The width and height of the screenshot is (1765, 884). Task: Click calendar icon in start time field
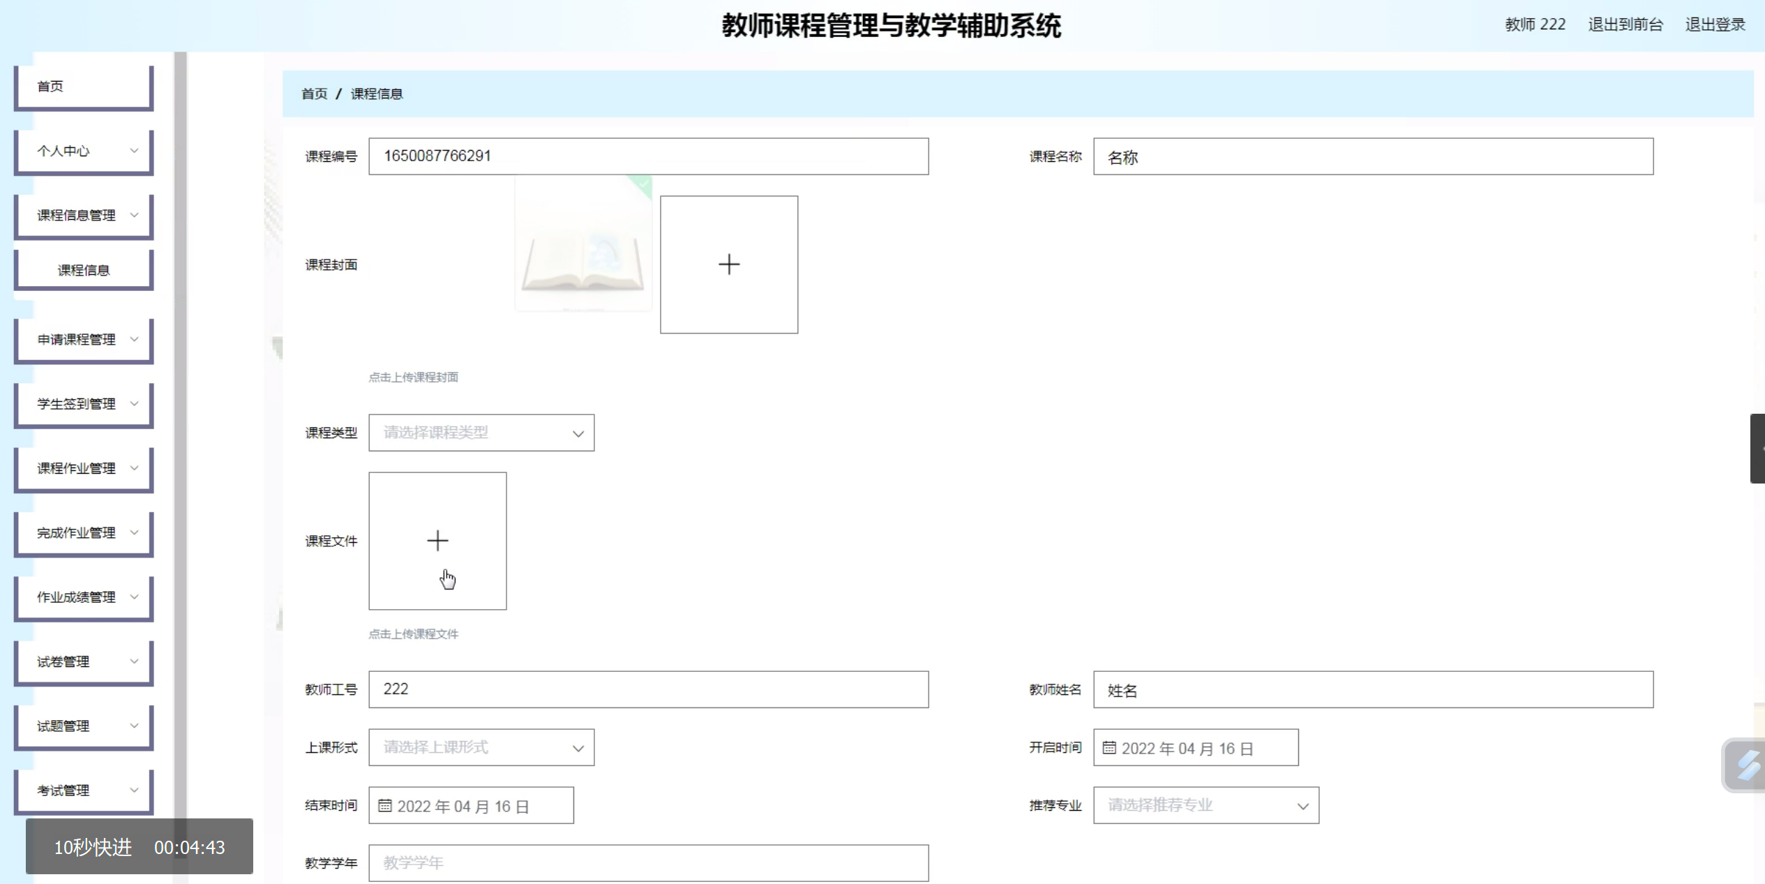(x=1109, y=748)
